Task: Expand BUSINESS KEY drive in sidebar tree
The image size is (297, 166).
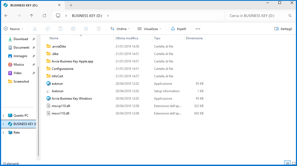Action: [3, 124]
